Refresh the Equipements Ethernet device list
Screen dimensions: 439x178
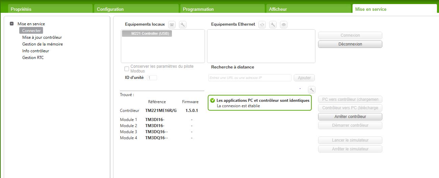click(262, 25)
